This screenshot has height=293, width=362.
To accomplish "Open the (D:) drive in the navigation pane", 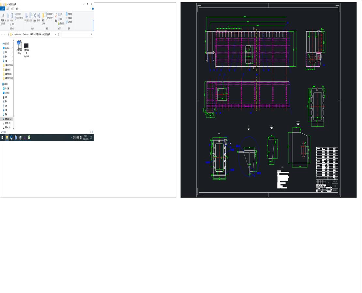I will tap(7, 123).
